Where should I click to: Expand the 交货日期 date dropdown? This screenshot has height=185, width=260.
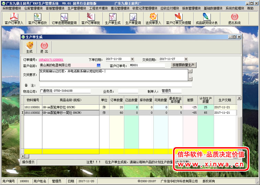(x=186, y=59)
